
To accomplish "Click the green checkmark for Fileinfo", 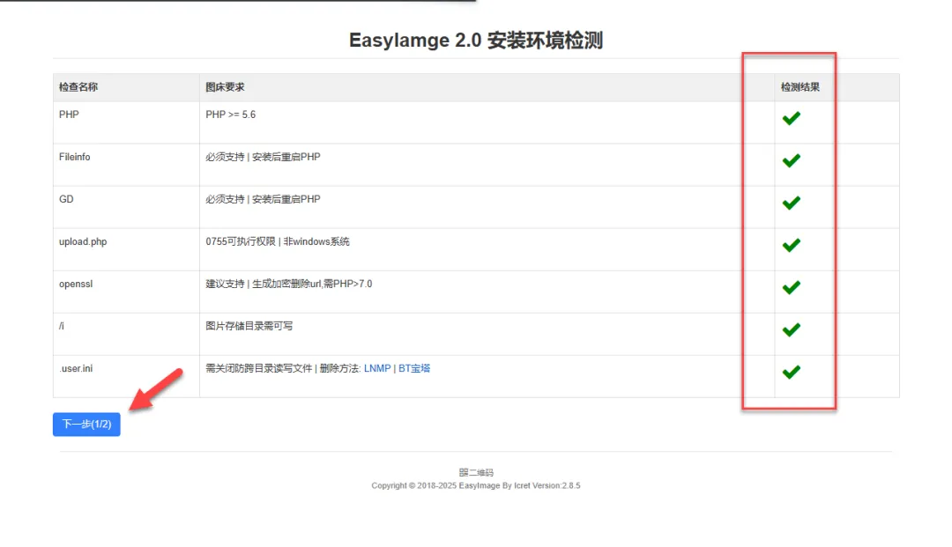I will (791, 160).
